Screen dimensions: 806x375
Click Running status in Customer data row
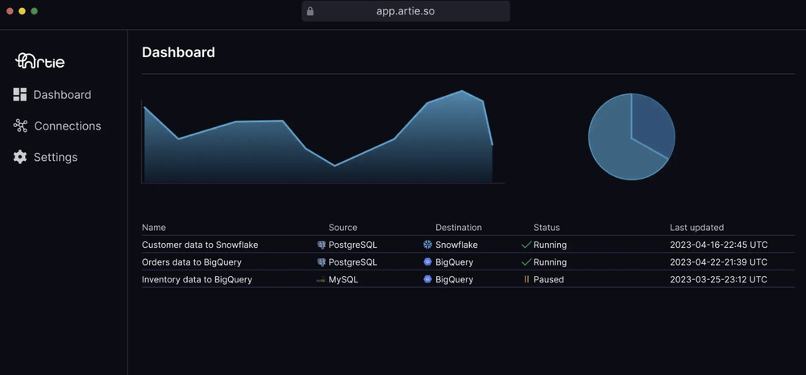click(550, 245)
